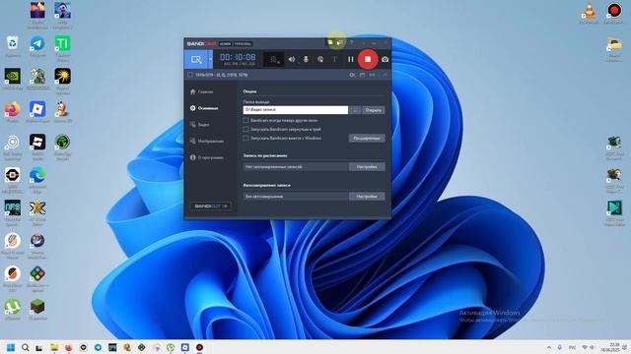Screen dimensions: 631x354
Task: Open the Windows Start menu
Action: (11, 347)
